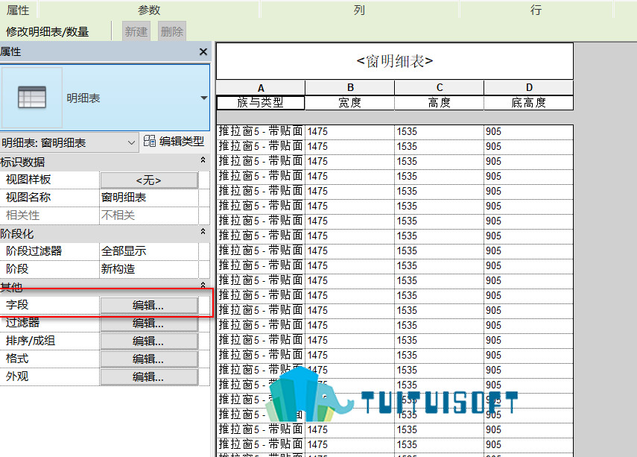Click the 视图样板 <无> button
Viewport: 637px width, 457px height.
(x=149, y=180)
